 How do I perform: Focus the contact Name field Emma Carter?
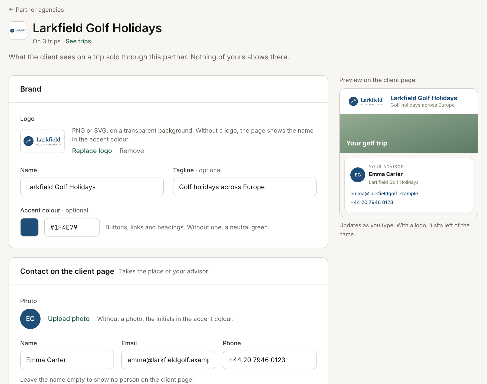[67, 360]
